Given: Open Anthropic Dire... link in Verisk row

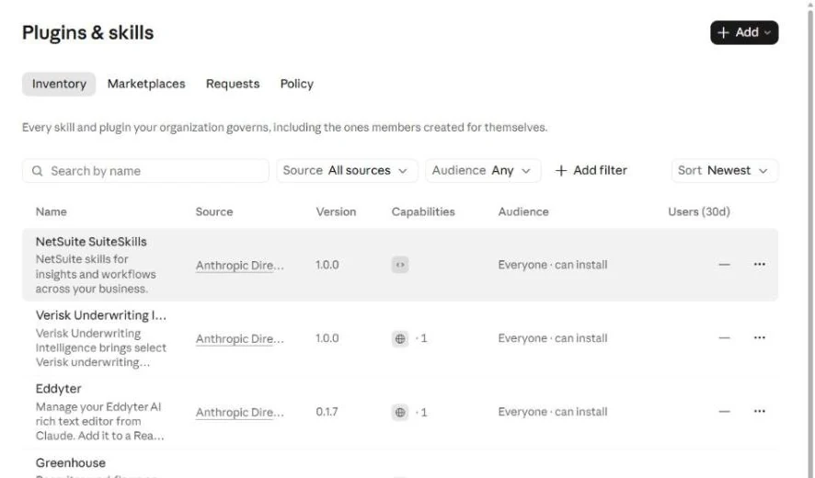Looking at the screenshot, I should (x=239, y=339).
